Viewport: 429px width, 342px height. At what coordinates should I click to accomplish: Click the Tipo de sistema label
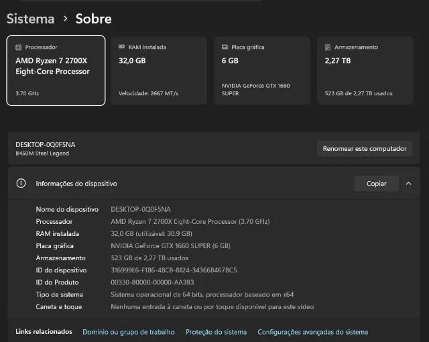pyautogui.click(x=60, y=294)
